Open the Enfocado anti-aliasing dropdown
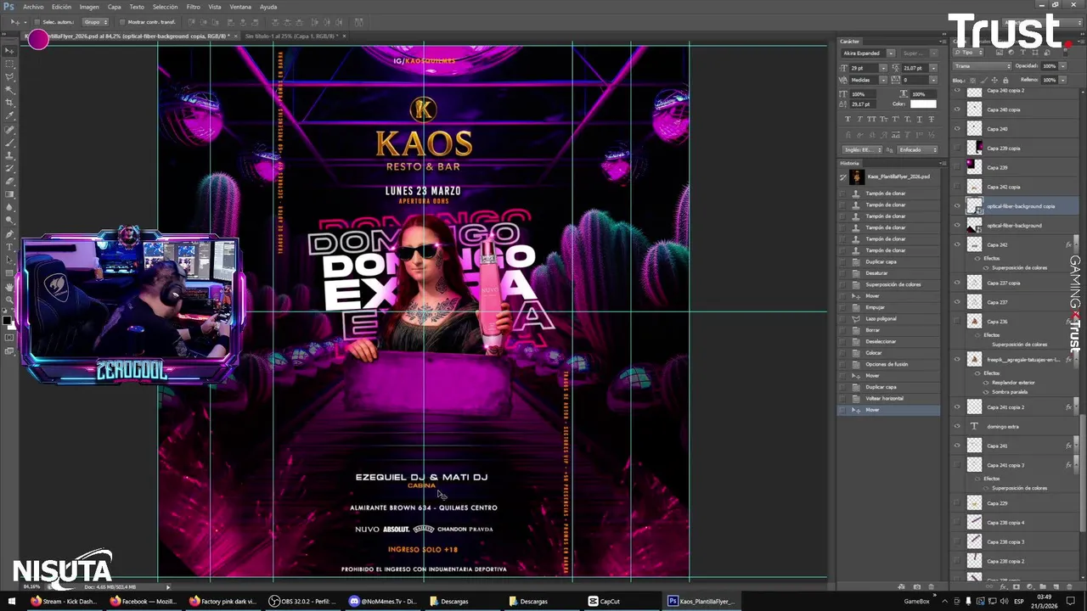The width and height of the screenshot is (1087, 611). (x=918, y=150)
